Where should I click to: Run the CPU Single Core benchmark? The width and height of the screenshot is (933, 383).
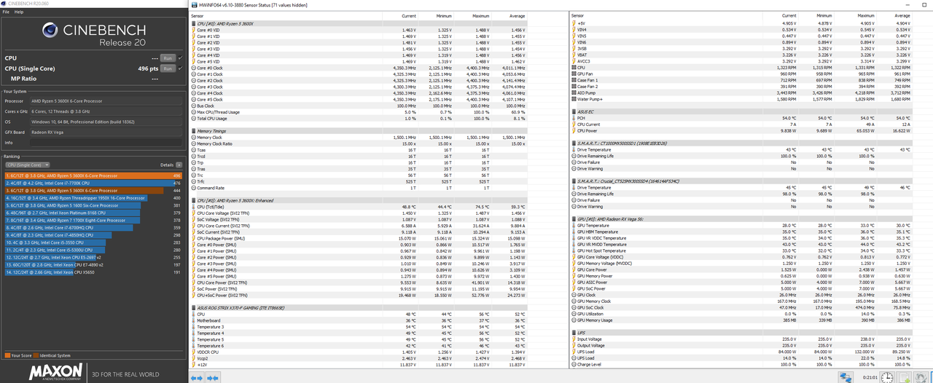167,68
